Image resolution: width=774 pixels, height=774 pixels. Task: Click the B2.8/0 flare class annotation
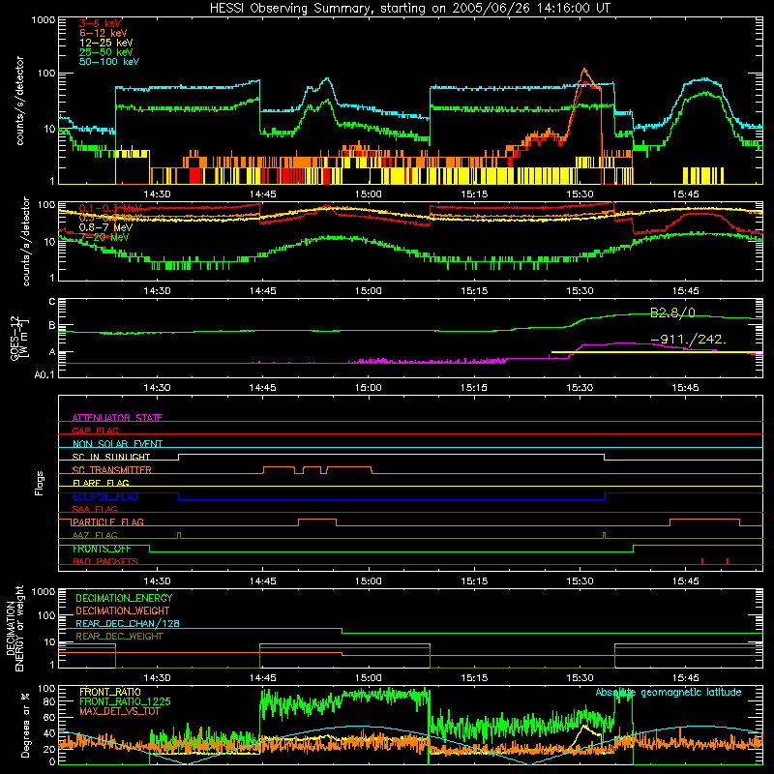pos(672,313)
